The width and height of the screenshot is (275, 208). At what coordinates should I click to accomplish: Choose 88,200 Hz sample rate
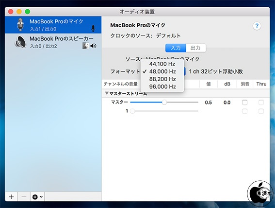point(162,79)
